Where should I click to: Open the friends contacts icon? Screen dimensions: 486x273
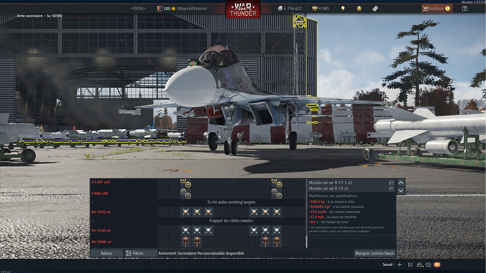click(x=420, y=265)
